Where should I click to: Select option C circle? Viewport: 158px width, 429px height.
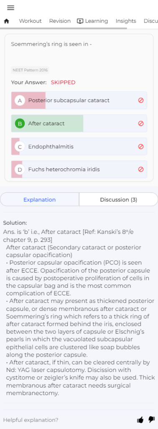click(x=20, y=147)
